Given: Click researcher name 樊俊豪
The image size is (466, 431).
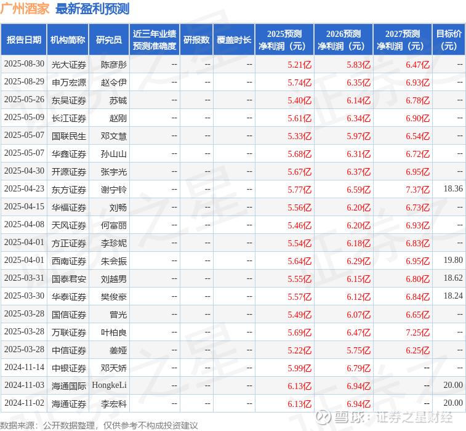Looking at the screenshot, I should (113, 297).
